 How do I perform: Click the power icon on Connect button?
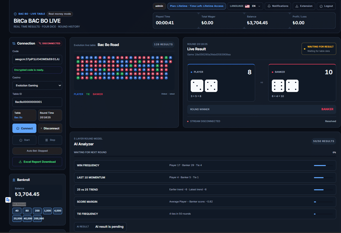(x=18, y=128)
